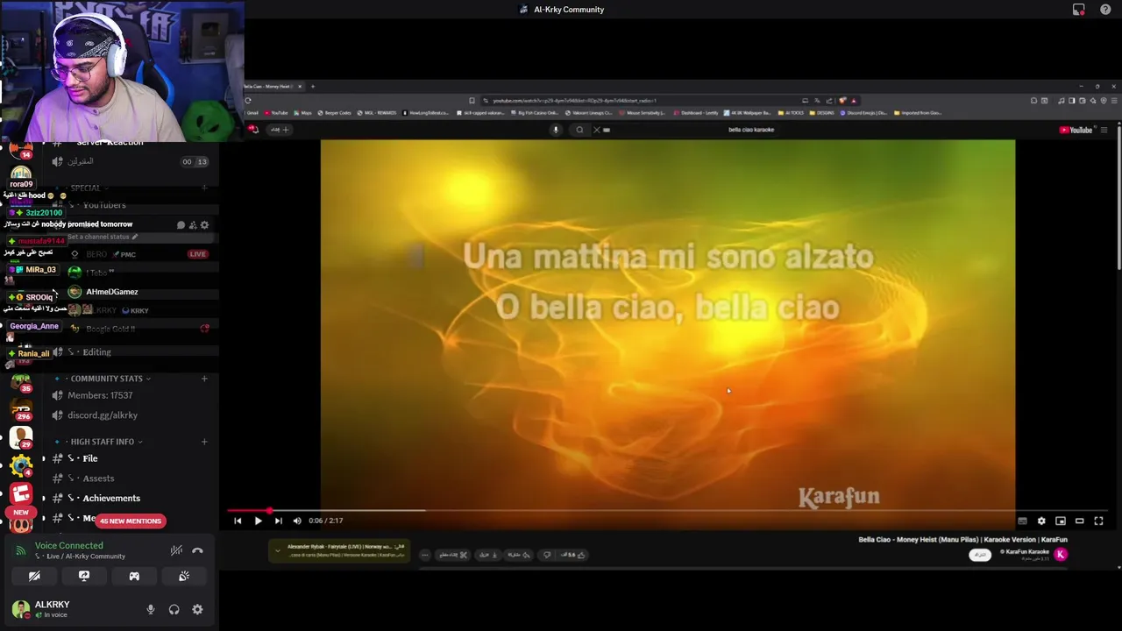Open the YouTubers voice channel

130,205
